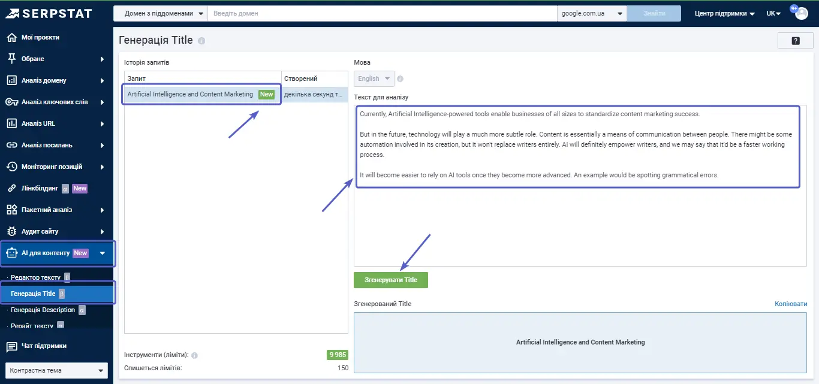Open the UK interface language menu

(x=773, y=13)
